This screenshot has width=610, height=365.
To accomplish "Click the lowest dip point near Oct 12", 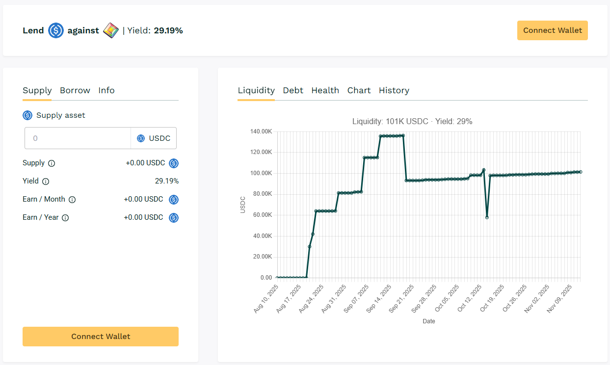I will point(487,217).
